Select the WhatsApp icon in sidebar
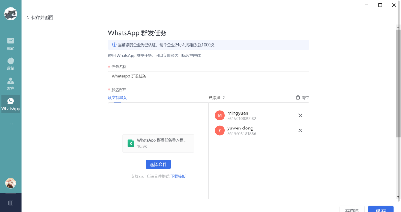The width and height of the screenshot is (401, 212). click(x=11, y=101)
